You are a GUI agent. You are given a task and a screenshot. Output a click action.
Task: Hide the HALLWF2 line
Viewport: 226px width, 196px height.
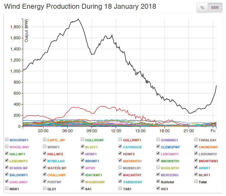click(45, 153)
